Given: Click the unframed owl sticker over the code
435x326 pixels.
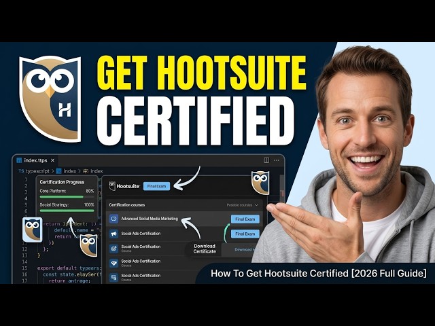Looking at the screenshot, I should (x=89, y=245).
